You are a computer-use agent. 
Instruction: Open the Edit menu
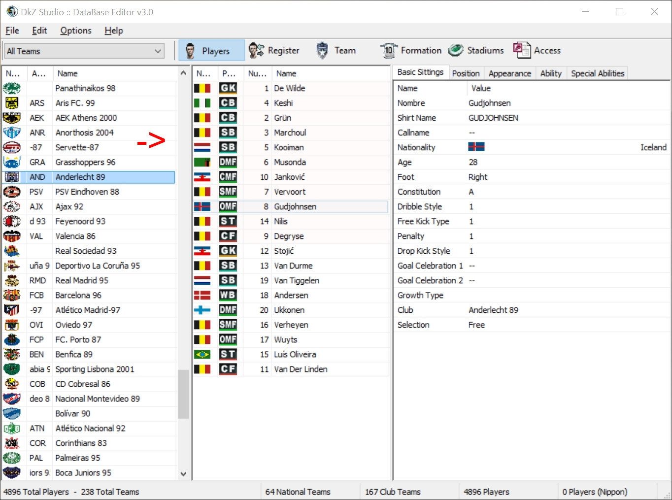click(39, 31)
